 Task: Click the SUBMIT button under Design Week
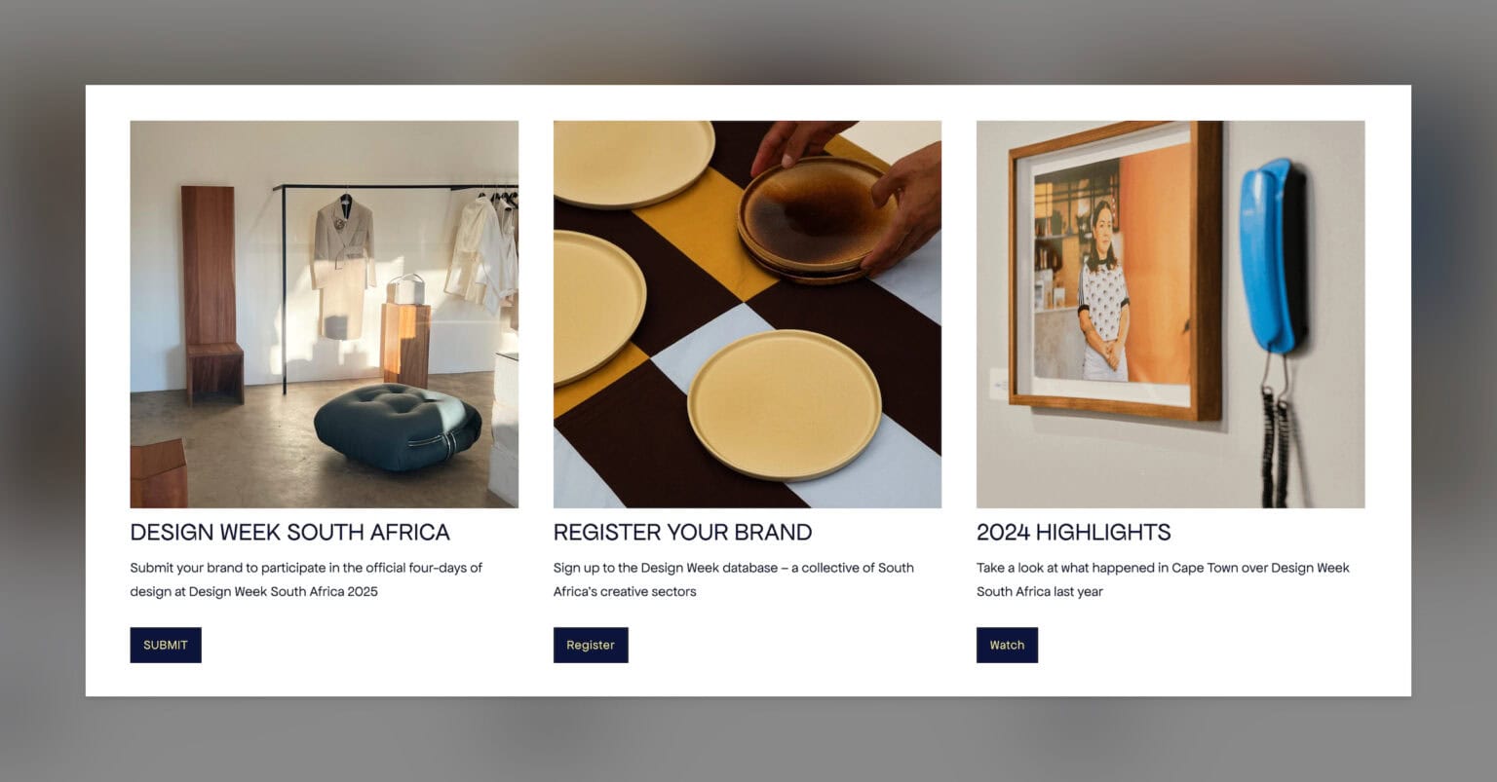coord(166,645)
